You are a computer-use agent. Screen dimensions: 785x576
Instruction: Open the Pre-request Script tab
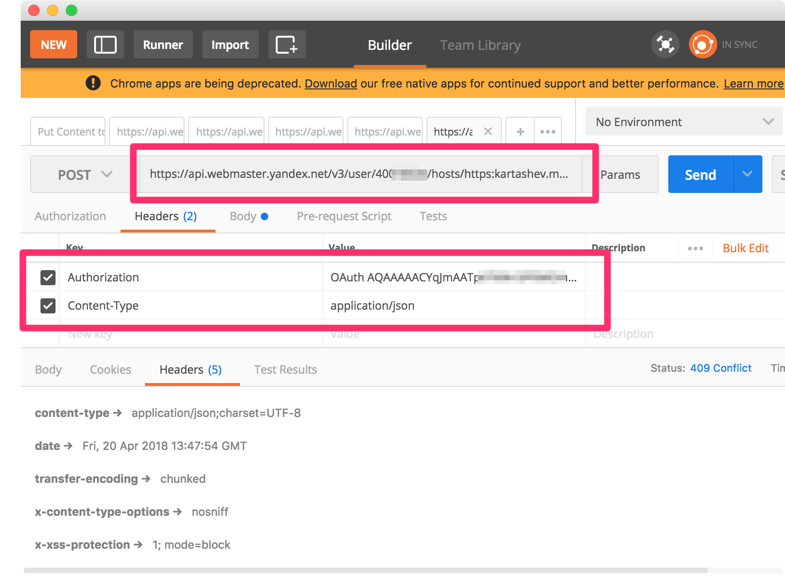(x=344, y=216)
